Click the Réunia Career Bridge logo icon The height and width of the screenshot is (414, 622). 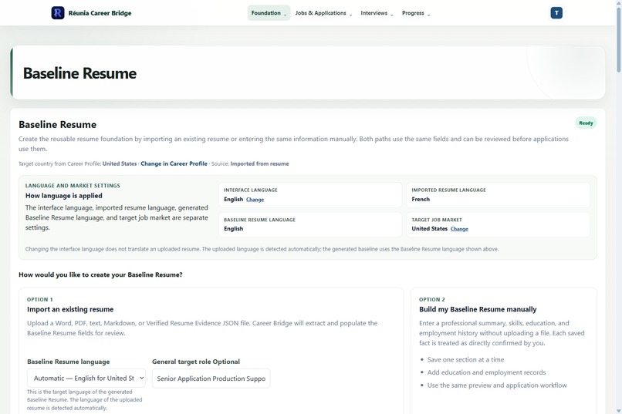[58, 12]
